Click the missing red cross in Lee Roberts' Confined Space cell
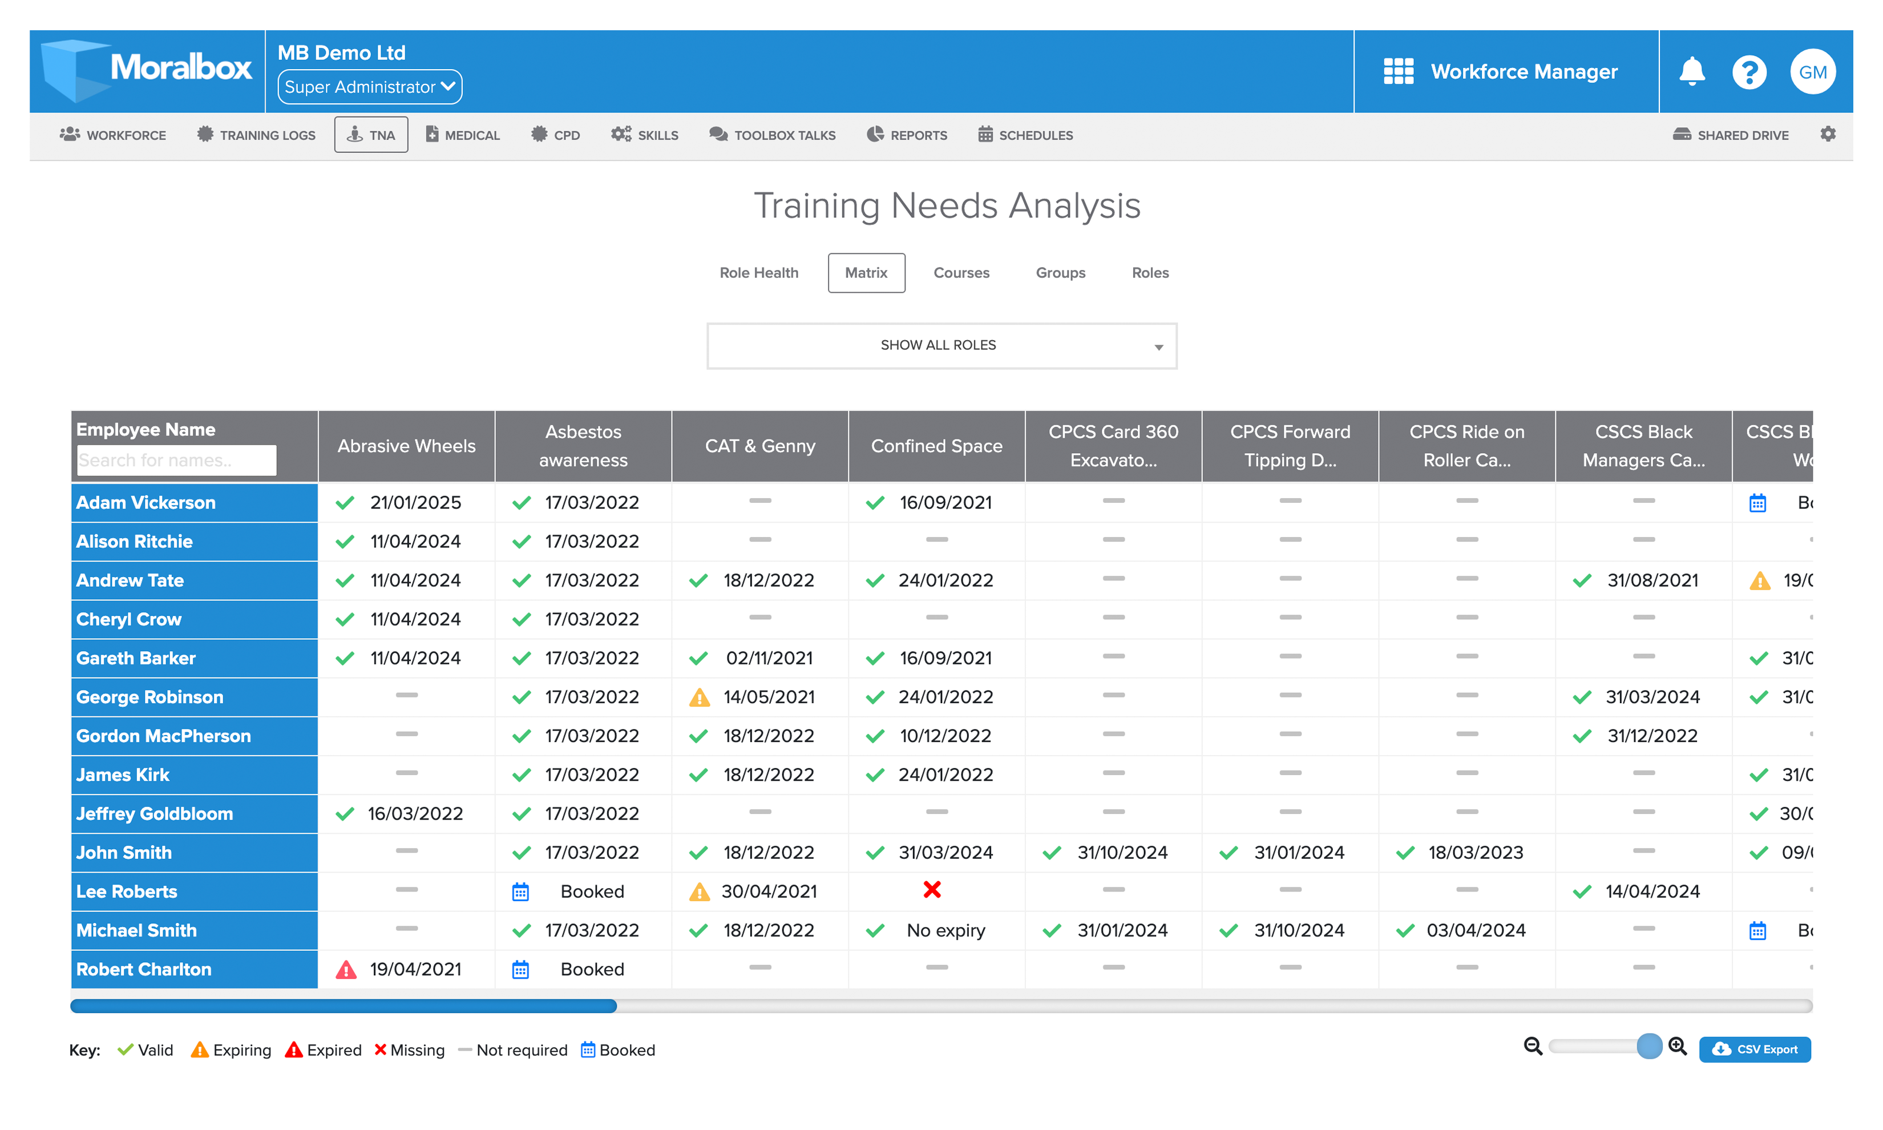 [932, 889]
